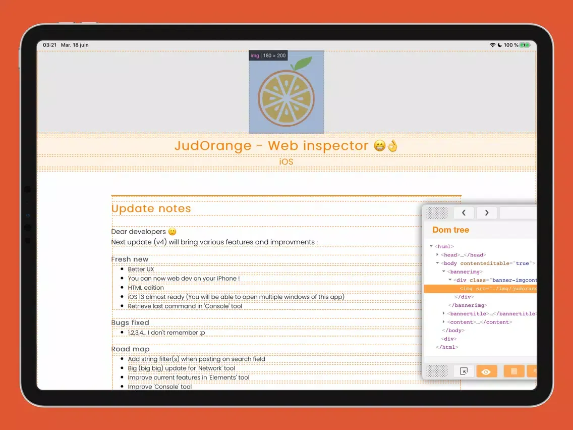
Task: Expand the bannertitle node in the DOM tree
Action: pos(443,313)
